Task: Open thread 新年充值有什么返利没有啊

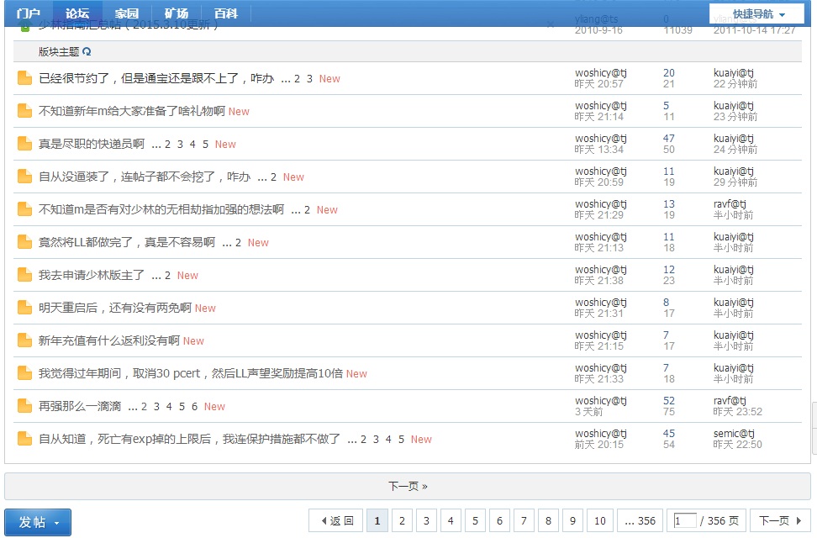Action: 109,341
